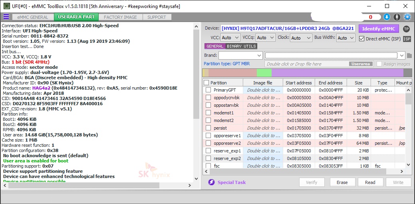Viewport: 415px width, 204px height.
Task: Click the Start address column header
Action: [299, 83]
